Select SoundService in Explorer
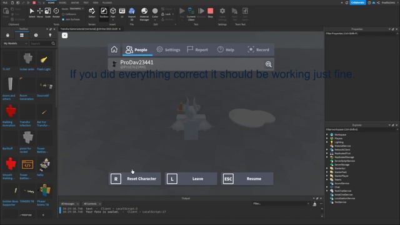This screenshot has height=225, width=400. point(342,183)
